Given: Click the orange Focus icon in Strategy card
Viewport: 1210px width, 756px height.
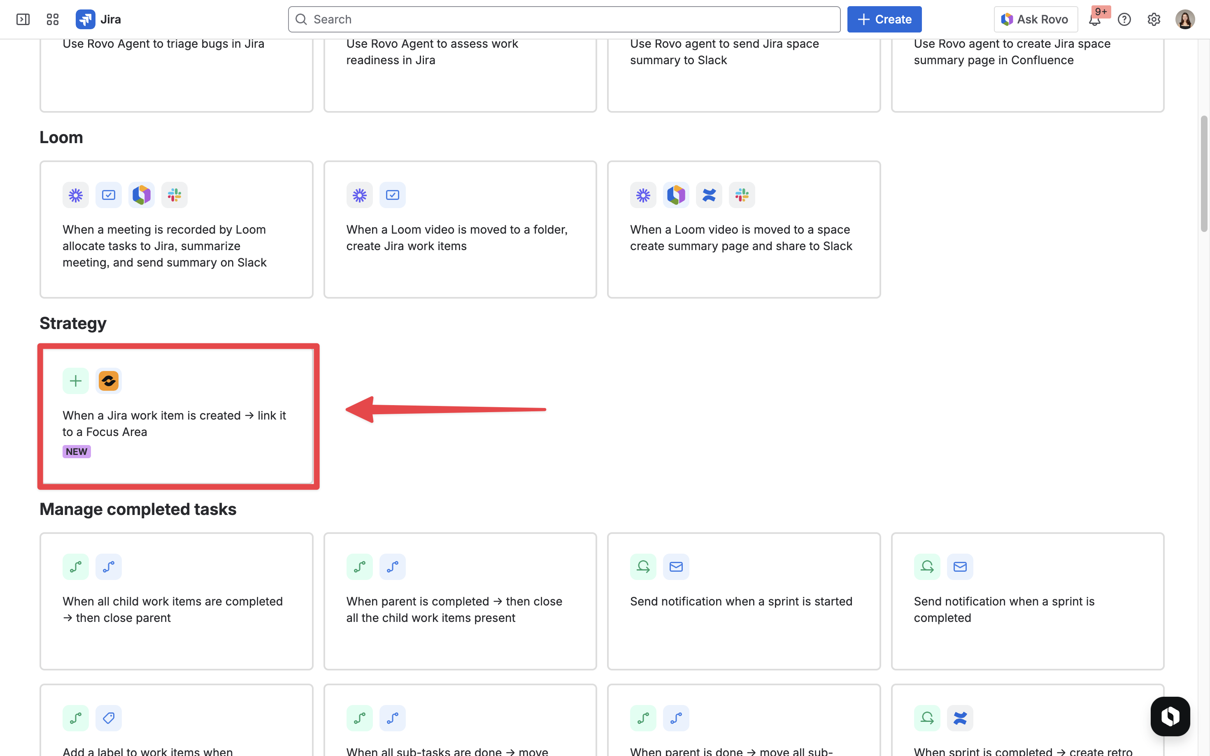Looking at the screenshot, I should pos(109,381).
